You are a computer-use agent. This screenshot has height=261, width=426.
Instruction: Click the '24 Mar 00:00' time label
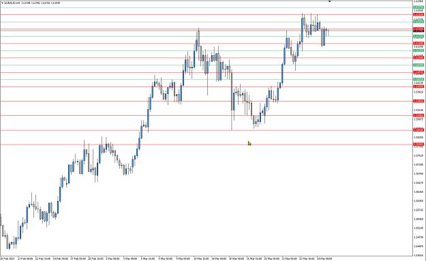point(324,258)
